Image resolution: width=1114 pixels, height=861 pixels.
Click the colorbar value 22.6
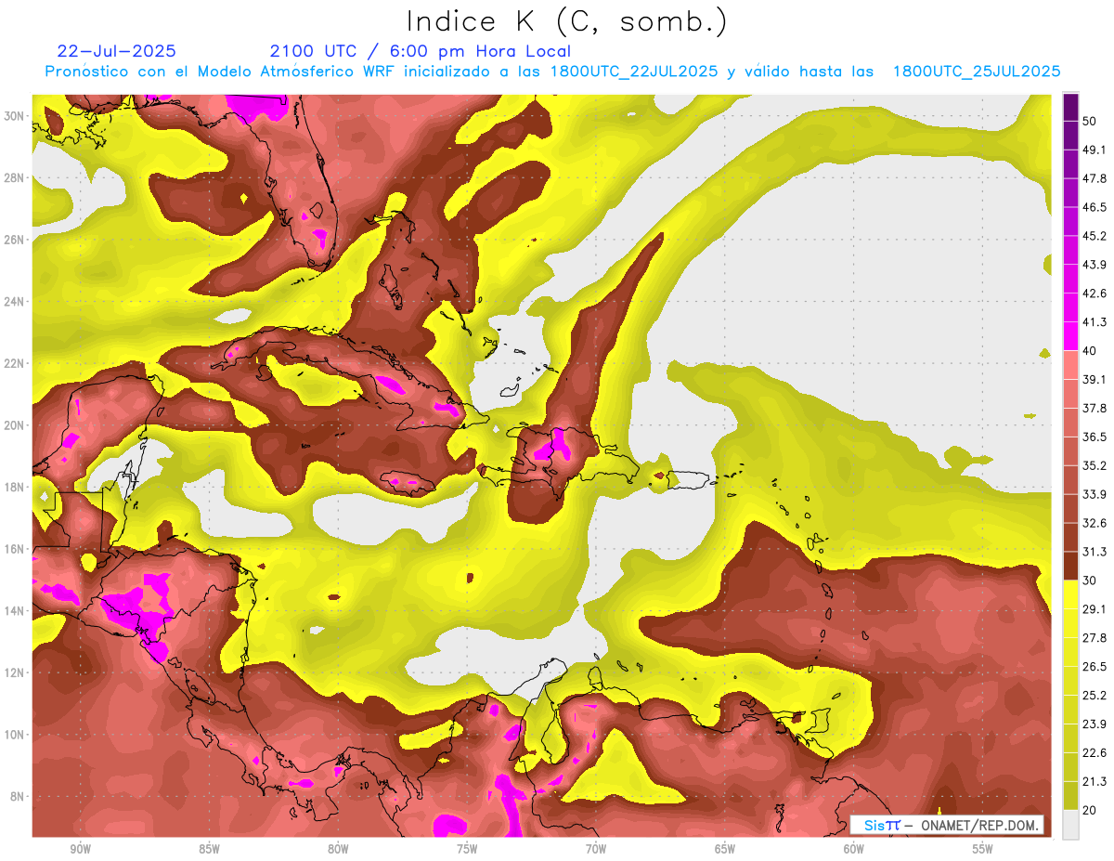(1095, 752)
